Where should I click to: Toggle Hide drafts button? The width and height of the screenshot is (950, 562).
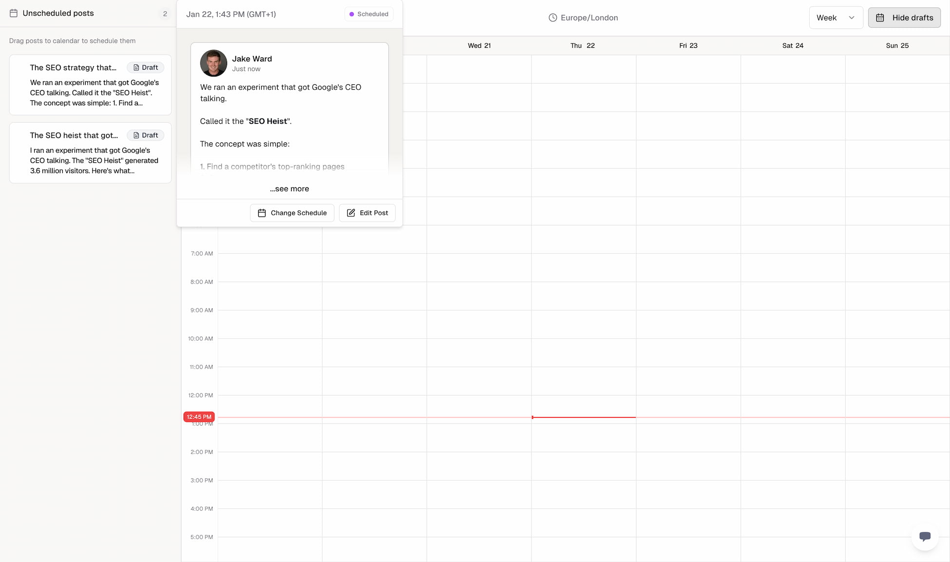904,18
